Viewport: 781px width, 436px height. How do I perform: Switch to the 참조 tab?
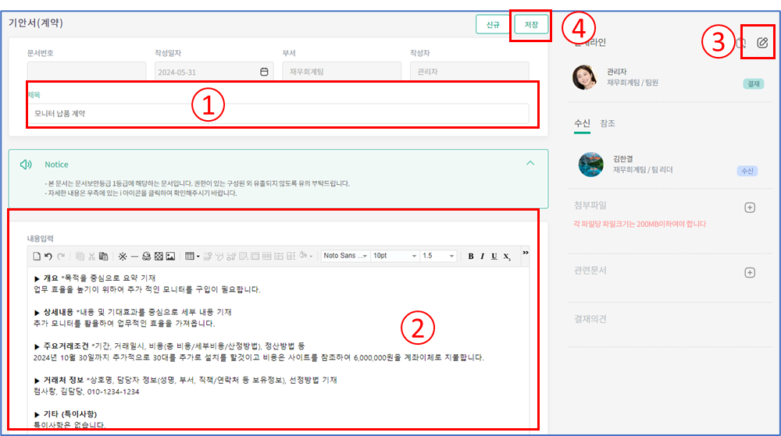point(608,123)
